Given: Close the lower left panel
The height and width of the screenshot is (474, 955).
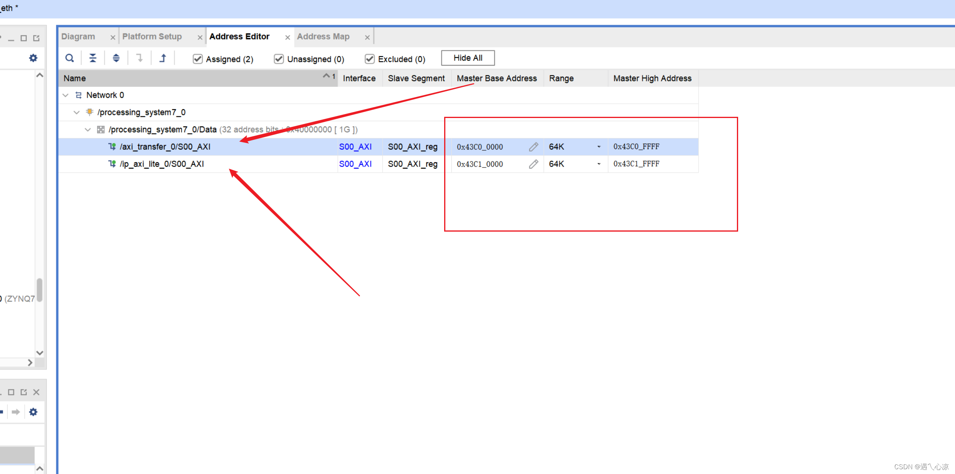Looking at the screenshot, I should click(x=36, y=392).
